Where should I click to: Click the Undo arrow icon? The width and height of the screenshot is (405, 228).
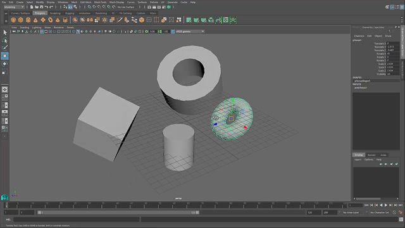click(46, 7)
